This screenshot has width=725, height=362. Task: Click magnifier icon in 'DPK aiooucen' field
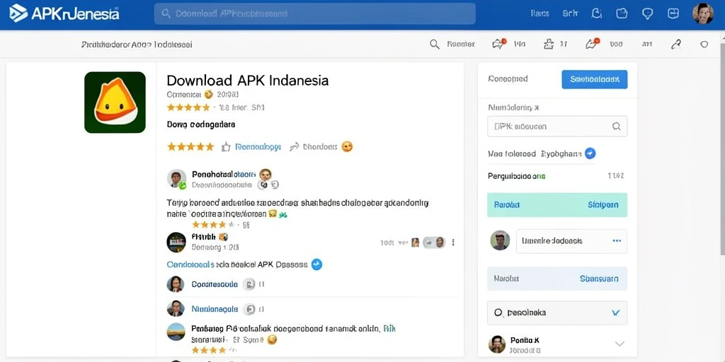tap(617, 126)
